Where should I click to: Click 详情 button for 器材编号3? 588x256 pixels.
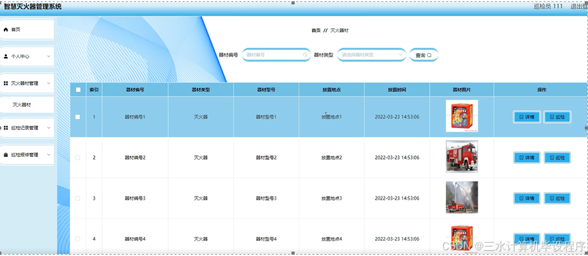(x=527, y=198)
